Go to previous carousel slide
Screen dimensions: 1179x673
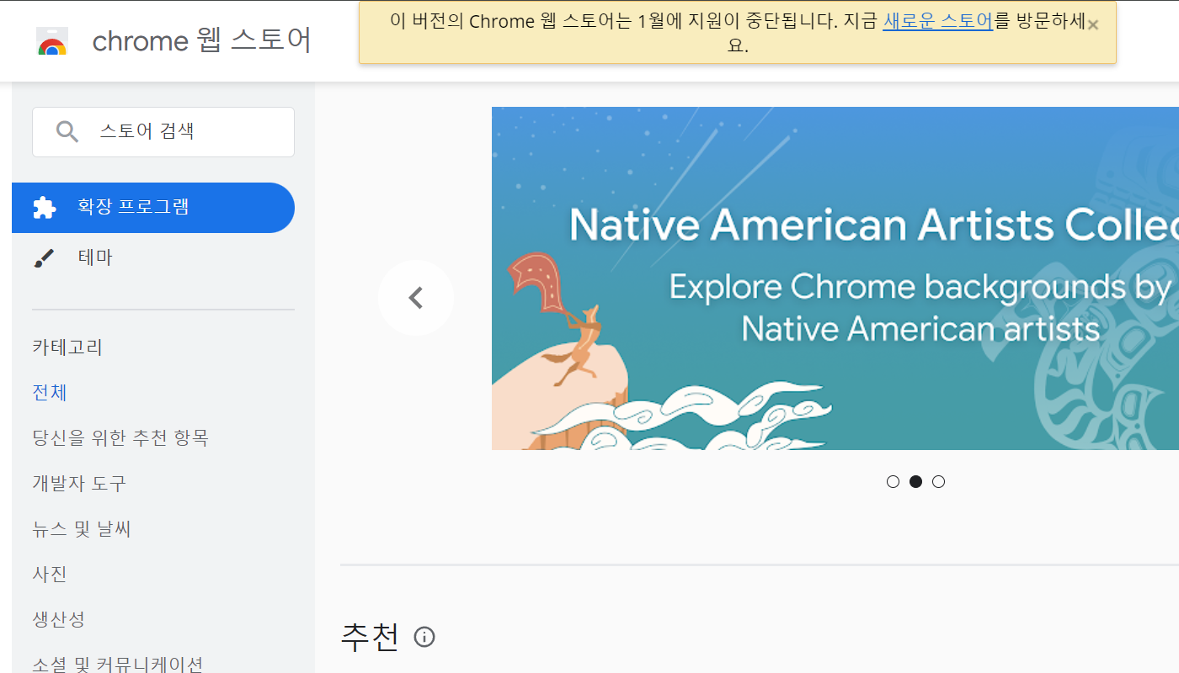click(x=416, y=298)
